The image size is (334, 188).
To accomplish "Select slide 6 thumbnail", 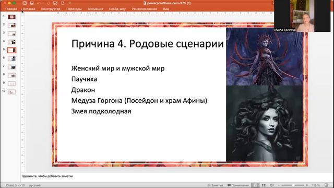I will [x=11, y=58].
